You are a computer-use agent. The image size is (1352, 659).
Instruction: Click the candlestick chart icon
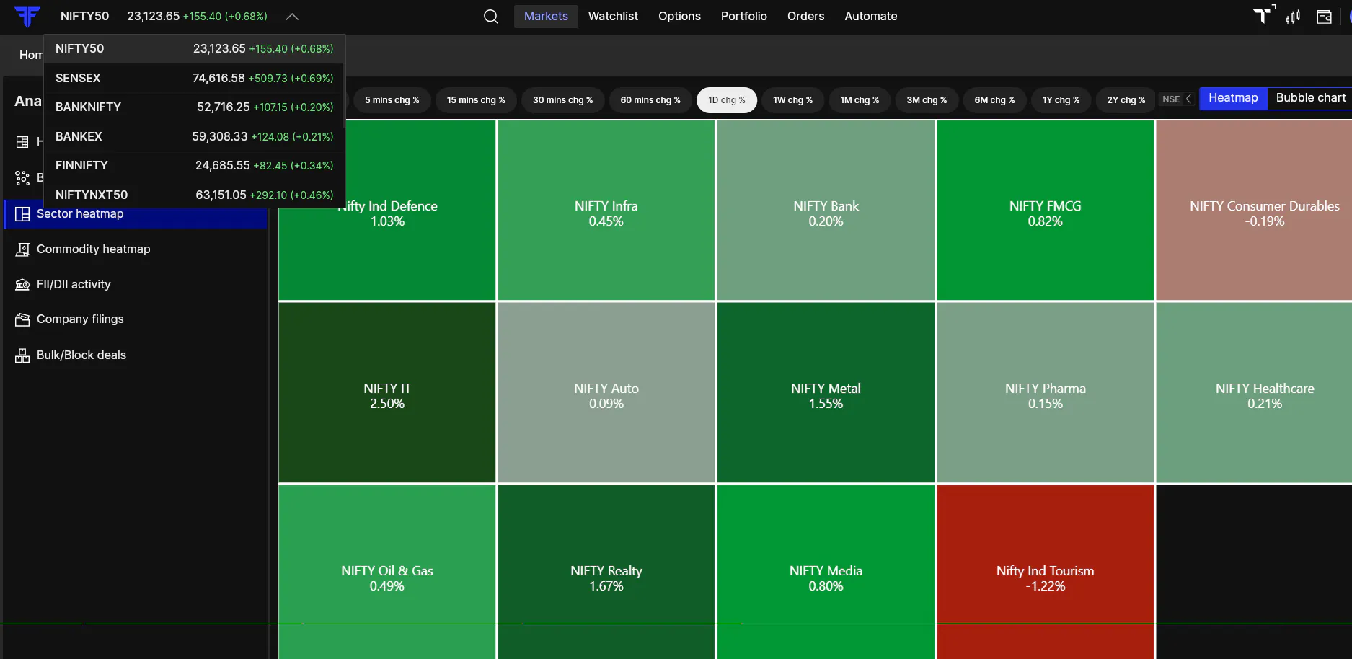pyautogui.click(x=1293, y=16)
